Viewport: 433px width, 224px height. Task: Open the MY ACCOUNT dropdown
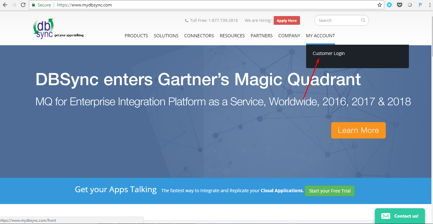click(320, 36)
